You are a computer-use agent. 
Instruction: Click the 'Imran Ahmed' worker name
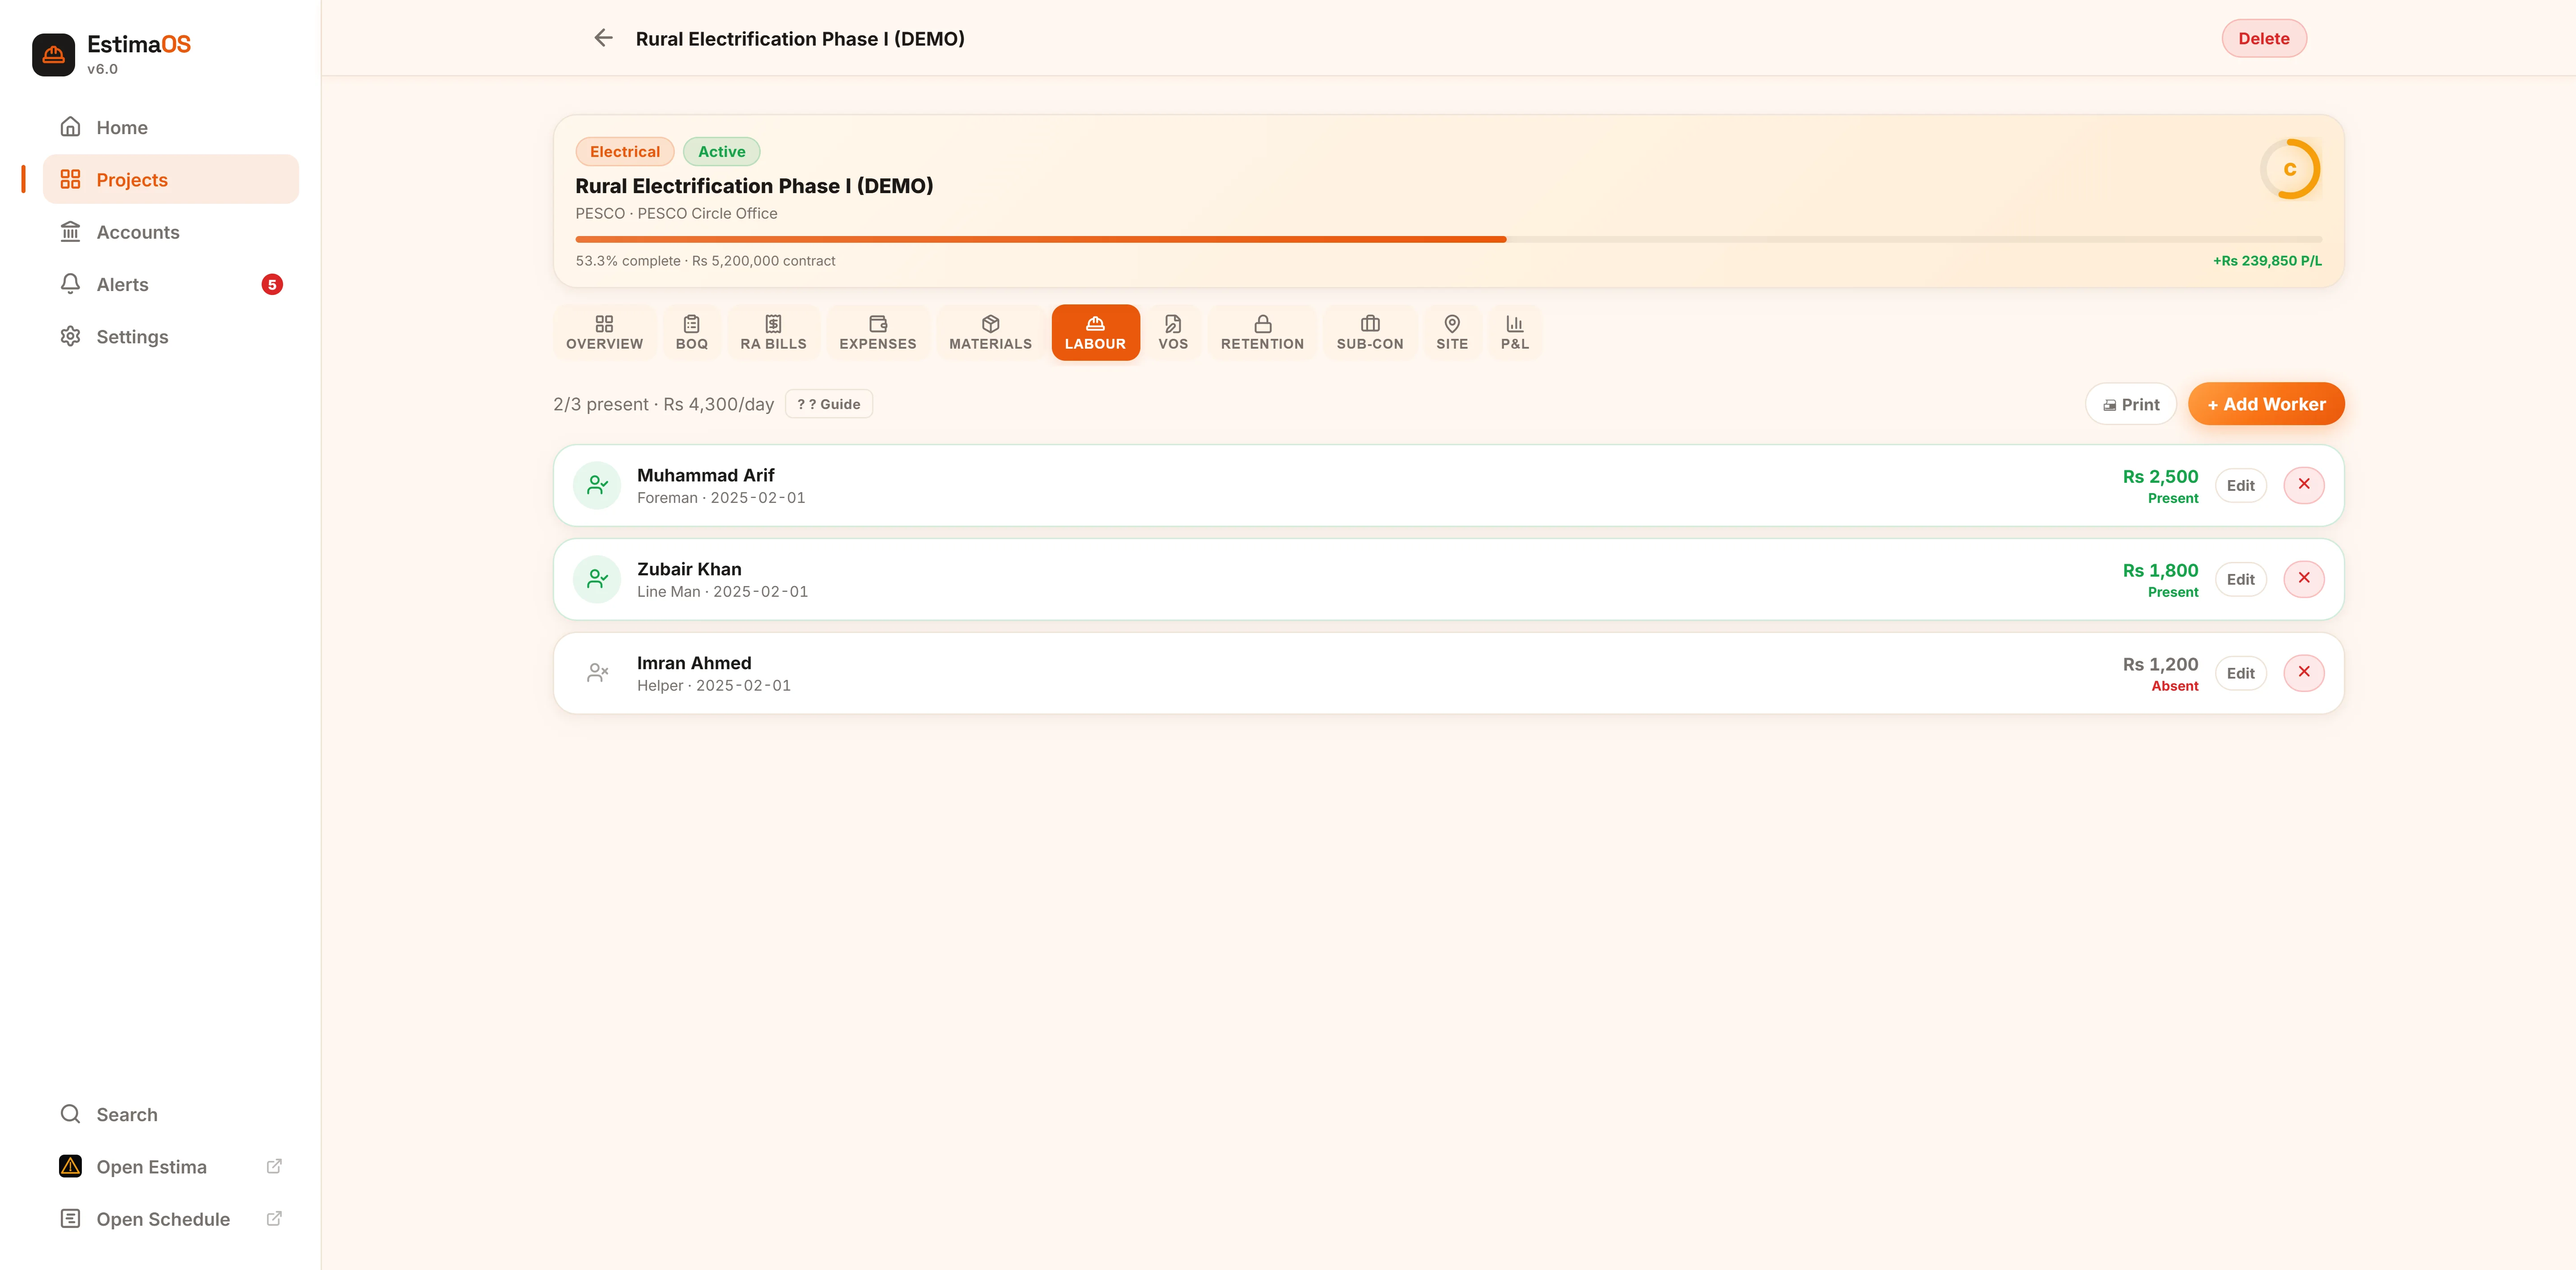(694, 663)
